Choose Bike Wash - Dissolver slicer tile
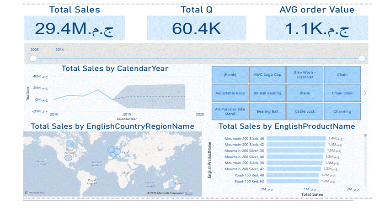Viewport: 390px width, 219px height. coord(305,74)
